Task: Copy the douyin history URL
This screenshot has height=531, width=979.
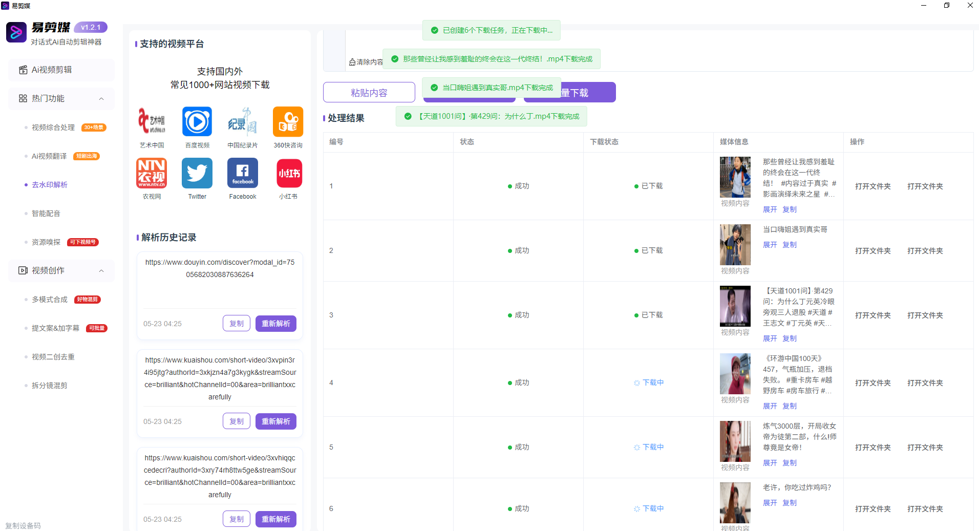Action: click(x=237, y=324)
